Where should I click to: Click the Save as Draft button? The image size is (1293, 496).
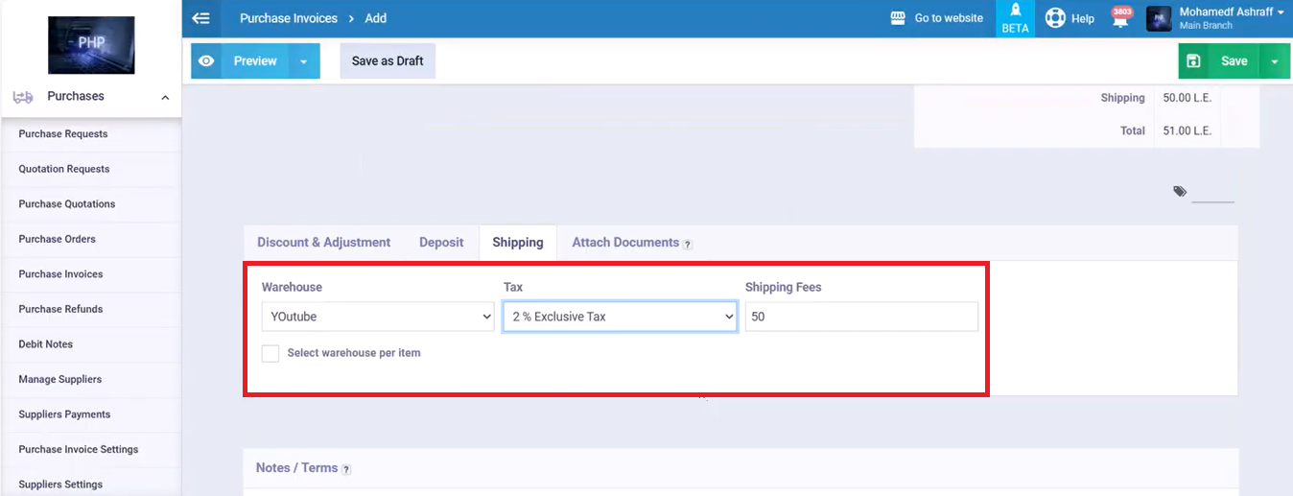pos(388,61)
